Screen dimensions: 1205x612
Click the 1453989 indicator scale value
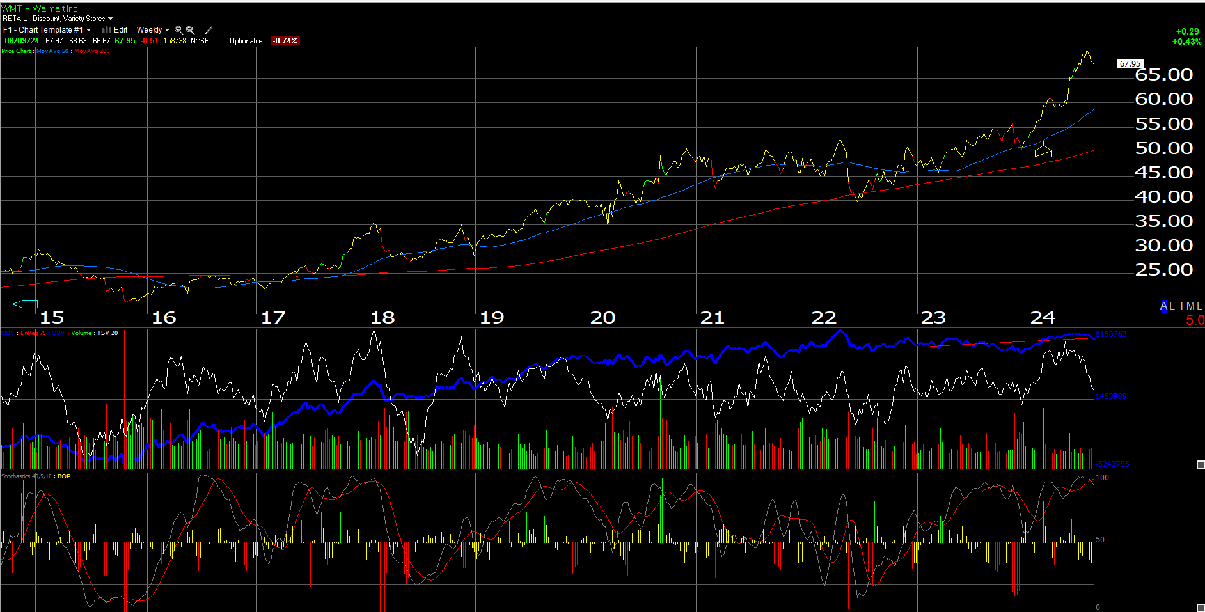coord(1111,396)
